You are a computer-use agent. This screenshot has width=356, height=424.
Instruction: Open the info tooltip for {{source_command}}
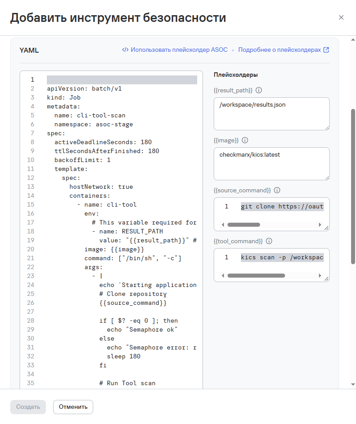[277, 190]
